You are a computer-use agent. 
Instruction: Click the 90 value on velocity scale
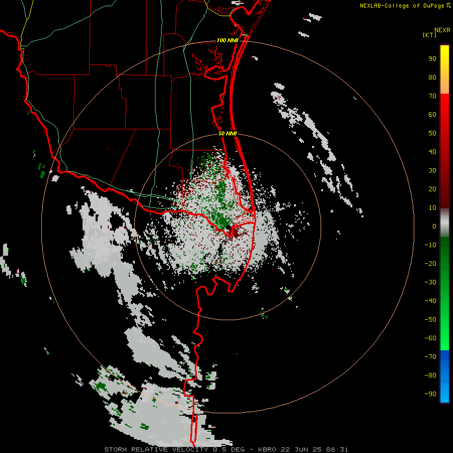432,59
